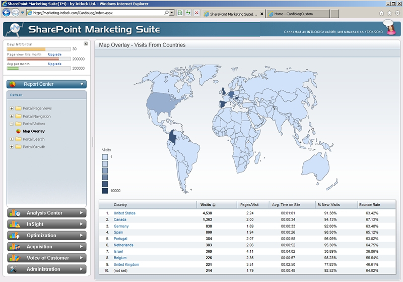This screenshot has height=282, width=403.
Task: Click the Acquisition people chart icon
Action: click(15, 247)
